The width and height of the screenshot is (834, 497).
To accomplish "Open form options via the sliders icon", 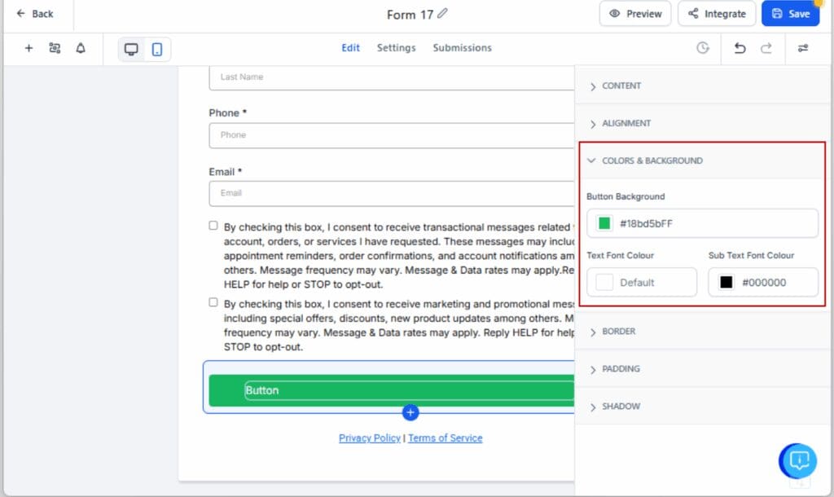I will coord(804,49).
